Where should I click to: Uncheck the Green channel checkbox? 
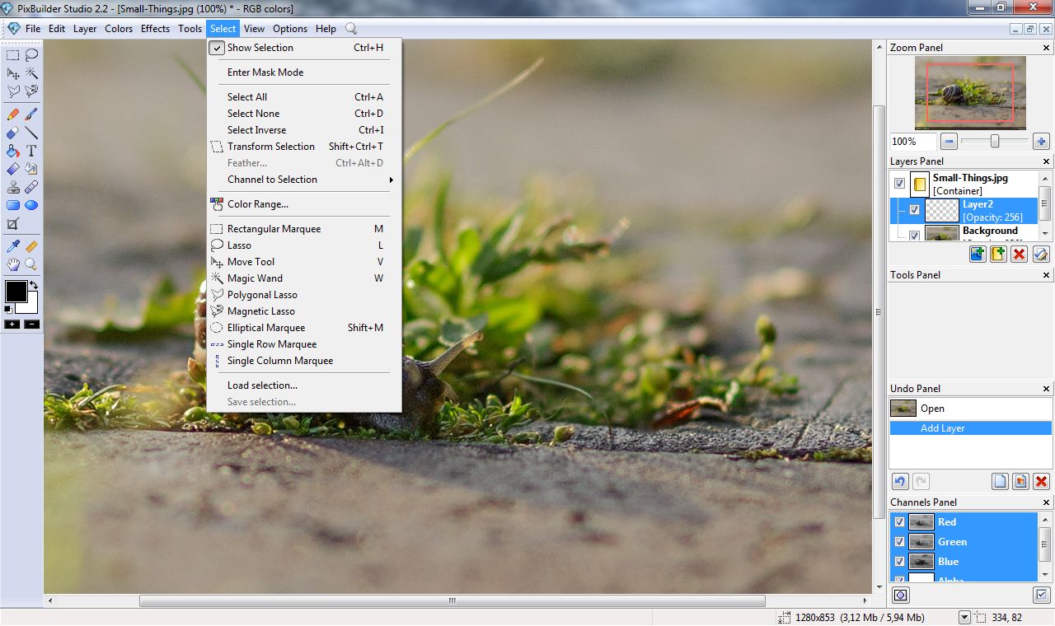[x=900, y=541]
